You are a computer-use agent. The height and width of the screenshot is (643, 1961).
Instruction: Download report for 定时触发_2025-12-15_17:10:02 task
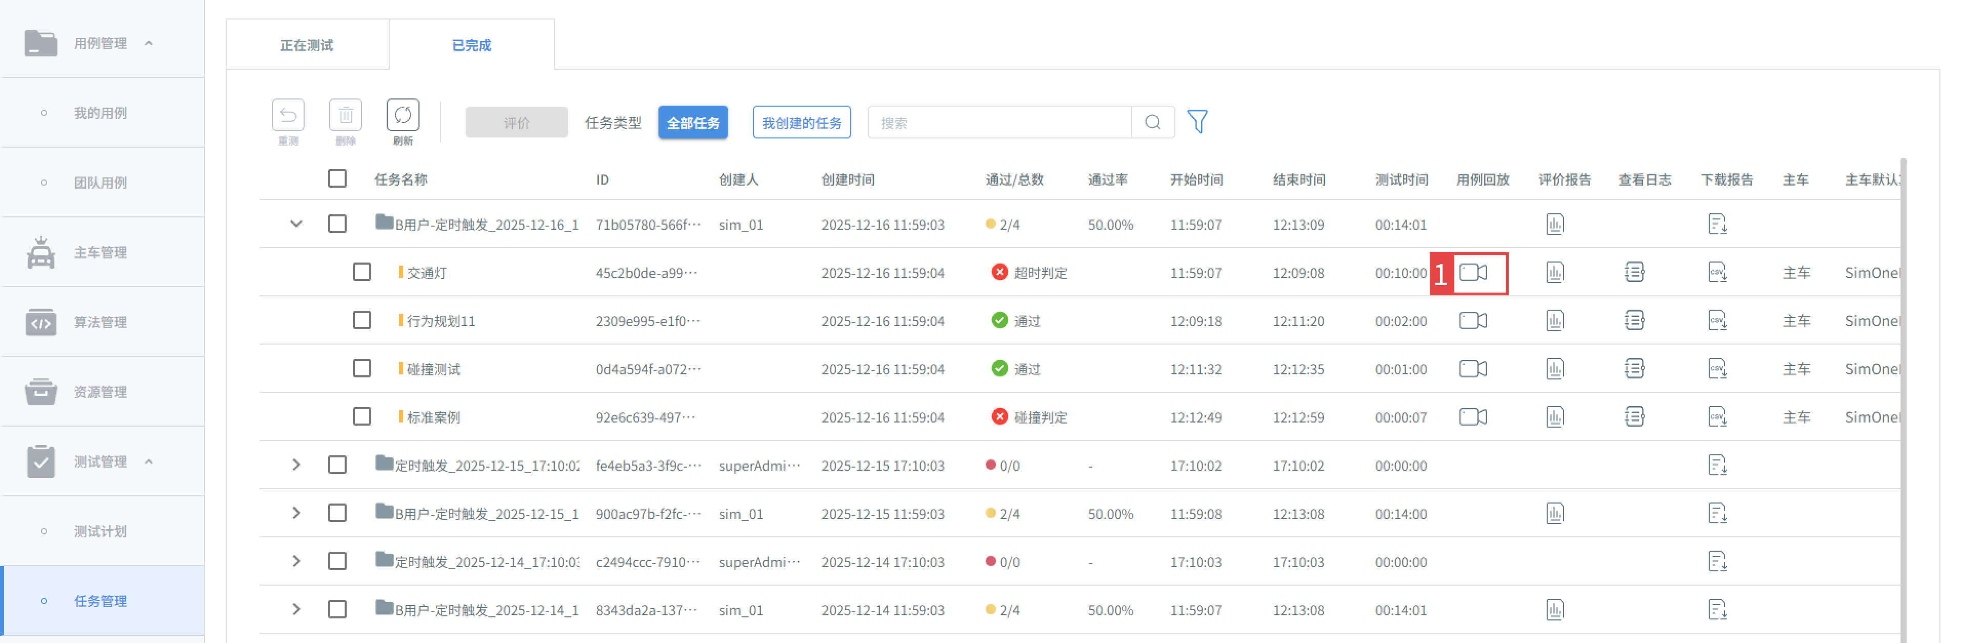tap(1717, 465)
